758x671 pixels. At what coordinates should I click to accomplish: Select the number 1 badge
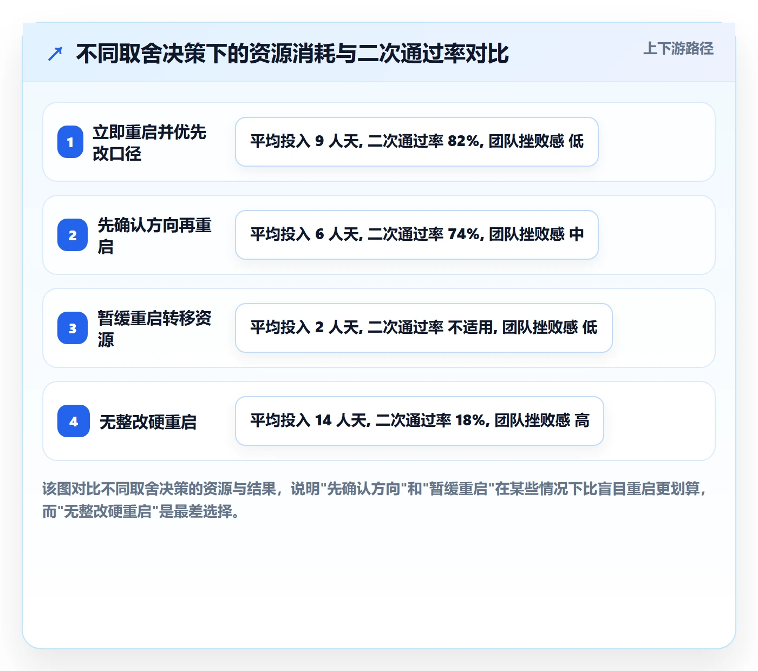[70, 142]
